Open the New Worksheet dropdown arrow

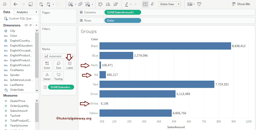75,4
